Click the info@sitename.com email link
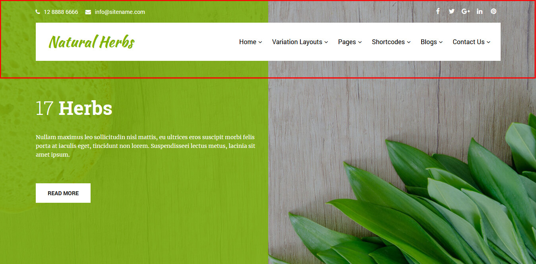This screenshot has height=264, width=536. pyautogui.click(x=120, y=12)
